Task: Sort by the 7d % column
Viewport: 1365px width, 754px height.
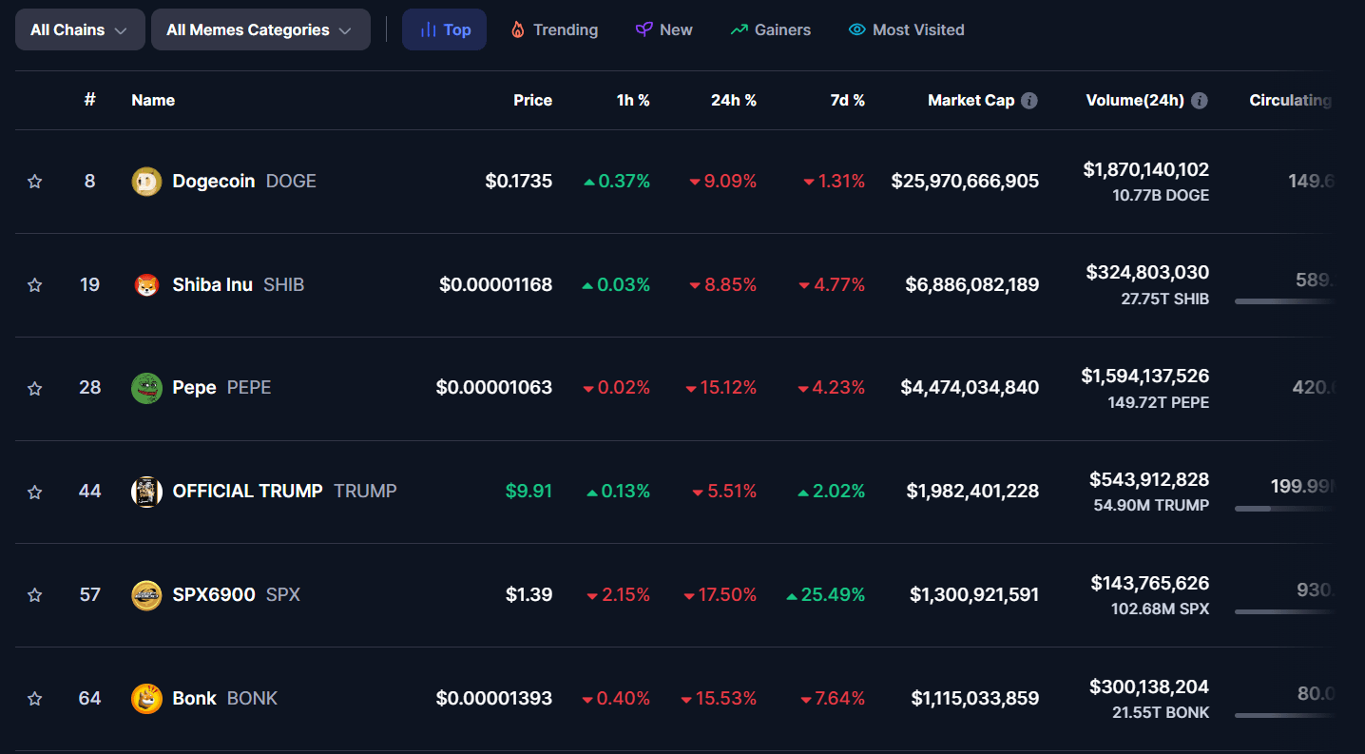Action: (x=847, y=100)
